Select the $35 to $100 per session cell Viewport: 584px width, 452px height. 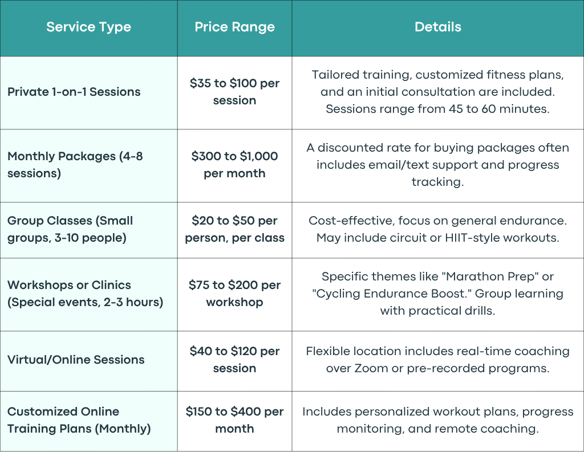tap(234, 93)
